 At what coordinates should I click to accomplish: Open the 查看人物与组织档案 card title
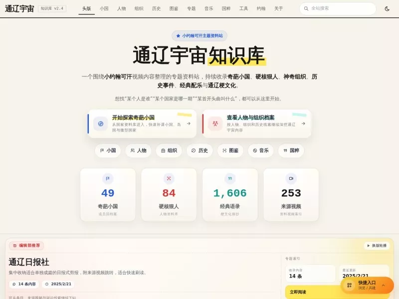pos(251,118)
